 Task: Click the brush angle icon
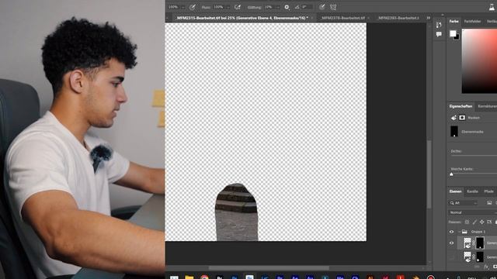click(x=297, y=7)
